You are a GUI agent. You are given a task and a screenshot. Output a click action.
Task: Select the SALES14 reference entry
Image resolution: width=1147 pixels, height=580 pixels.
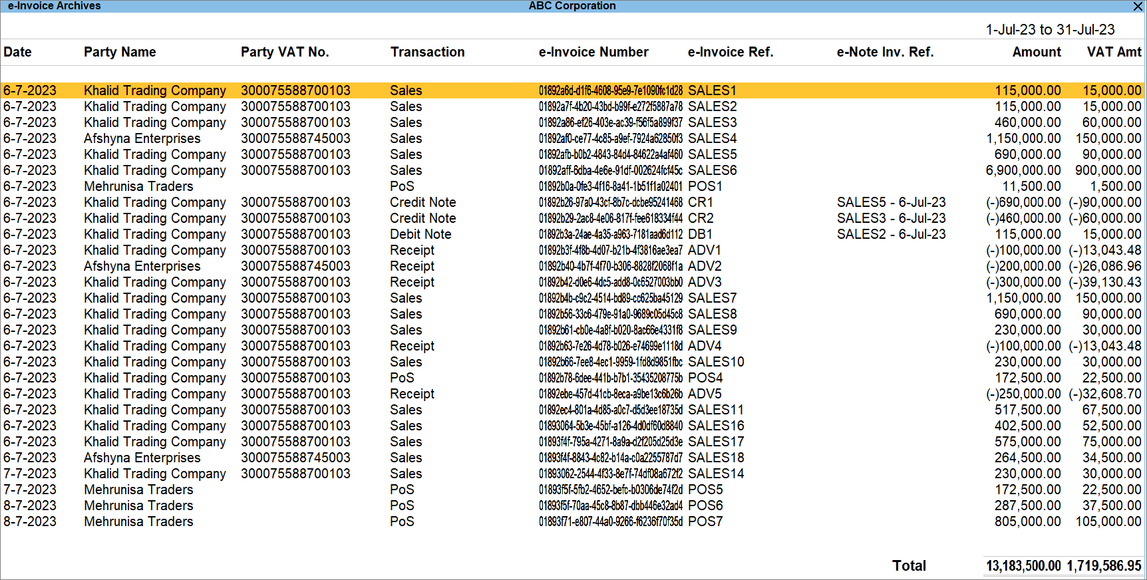716,474
